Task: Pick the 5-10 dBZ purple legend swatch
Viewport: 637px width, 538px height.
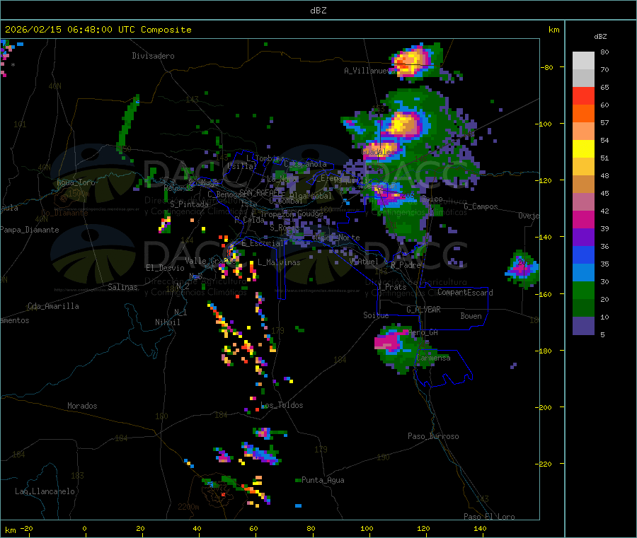Action: [x=583, y=326]
